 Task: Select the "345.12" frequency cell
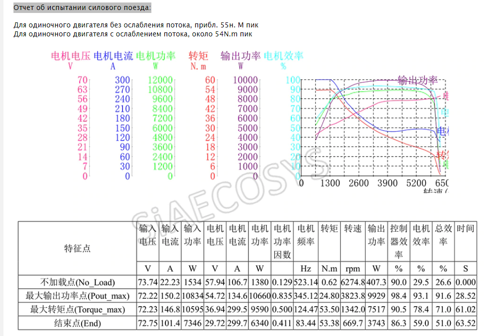click(x=306, y=296)
